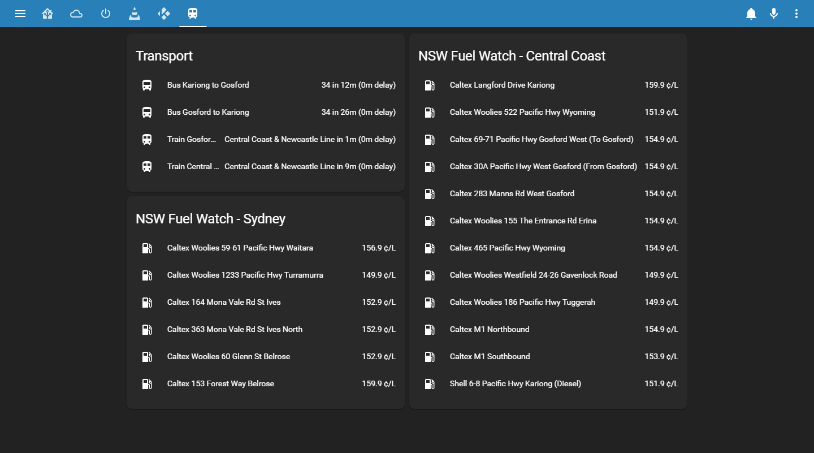Click fuel icon for 522 Pacific Hwy Wyoming
This screenshot has height=453, width=814.
[430, 113]
